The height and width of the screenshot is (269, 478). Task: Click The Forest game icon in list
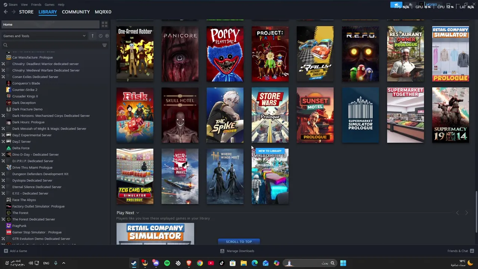9,213
